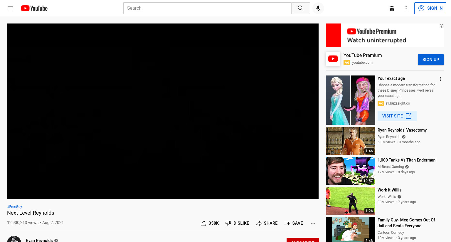451x242 pixels.
Task: Click the youtube.com ad domain text
Action: (362, 63)
